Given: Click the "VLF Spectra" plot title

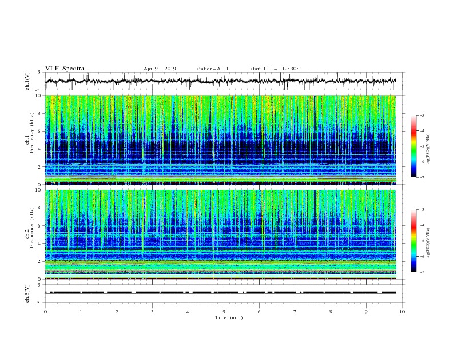Looking at the screenshot, I should 65,69.
